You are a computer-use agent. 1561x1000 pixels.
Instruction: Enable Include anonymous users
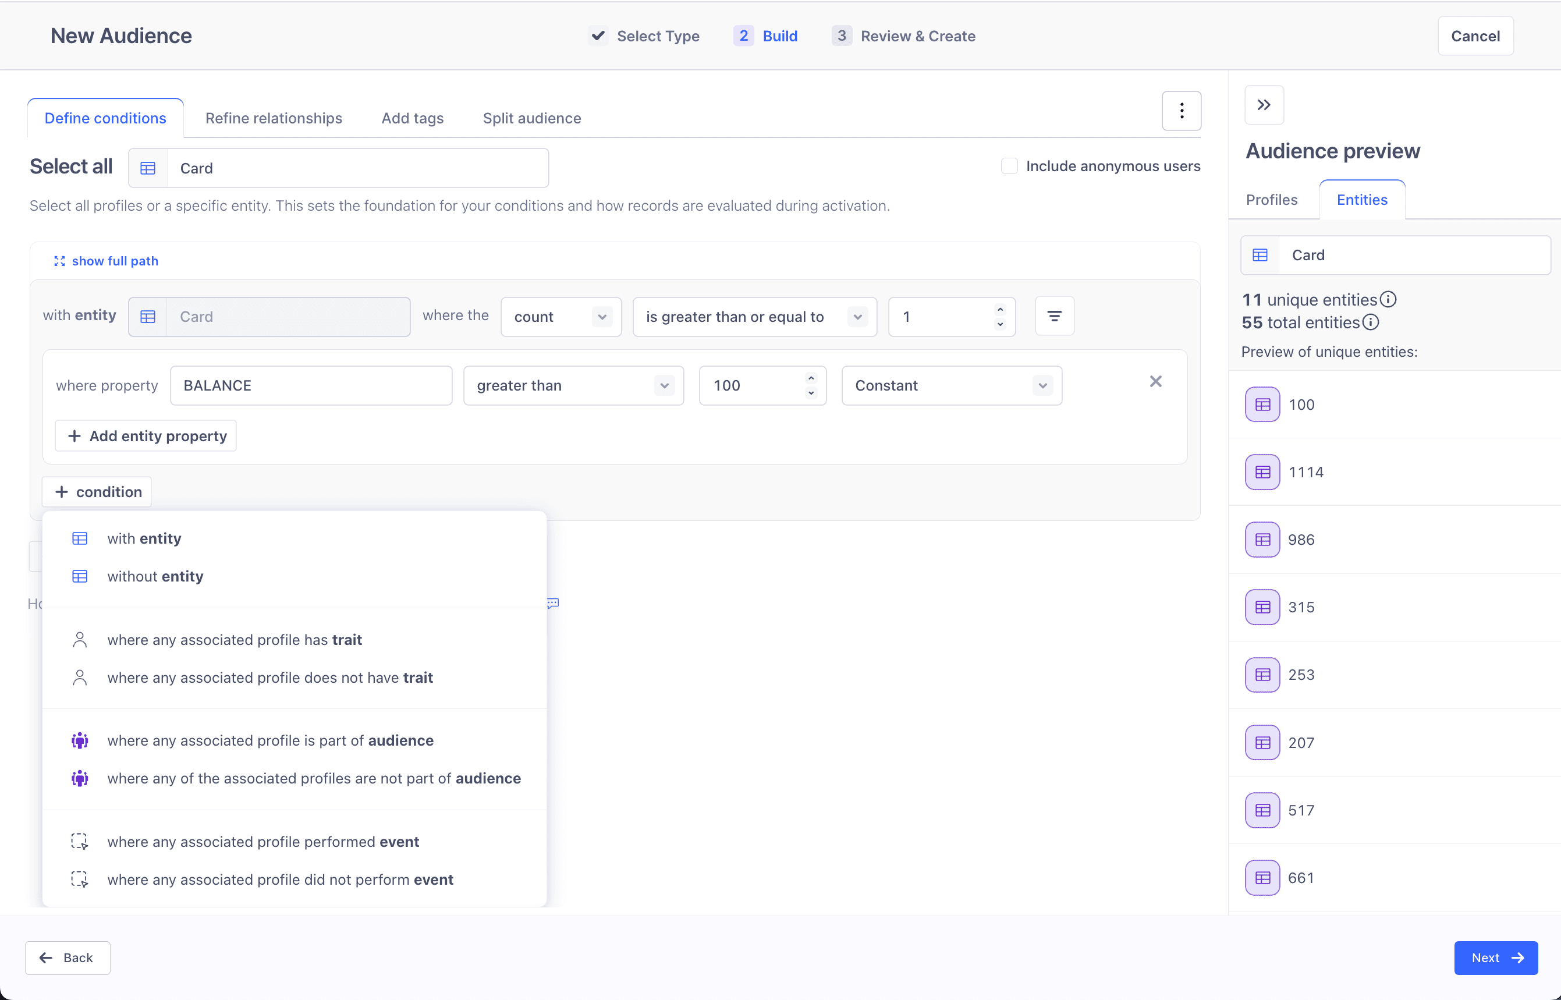(1009, 165)
